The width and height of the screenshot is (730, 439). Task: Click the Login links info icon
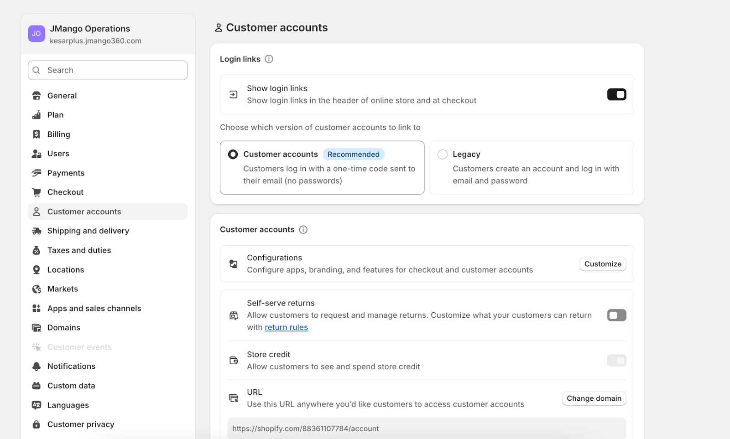[x=269, y=59]
